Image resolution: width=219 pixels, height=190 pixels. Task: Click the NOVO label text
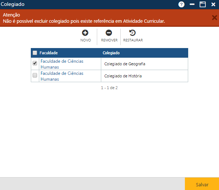tap(85, 40)
